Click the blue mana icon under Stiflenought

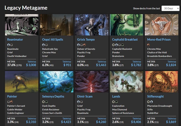(x=151, y=102)
